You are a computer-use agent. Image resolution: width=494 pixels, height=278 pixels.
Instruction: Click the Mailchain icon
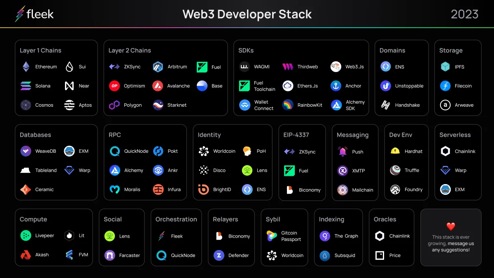(343, 190)
